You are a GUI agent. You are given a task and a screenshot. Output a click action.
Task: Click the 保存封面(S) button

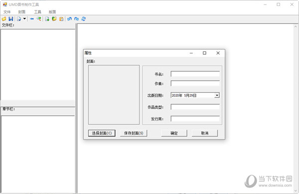pos(134,133)
